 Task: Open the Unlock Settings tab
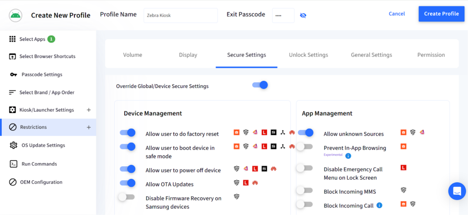pyautogui.click(x=308, y=55)
